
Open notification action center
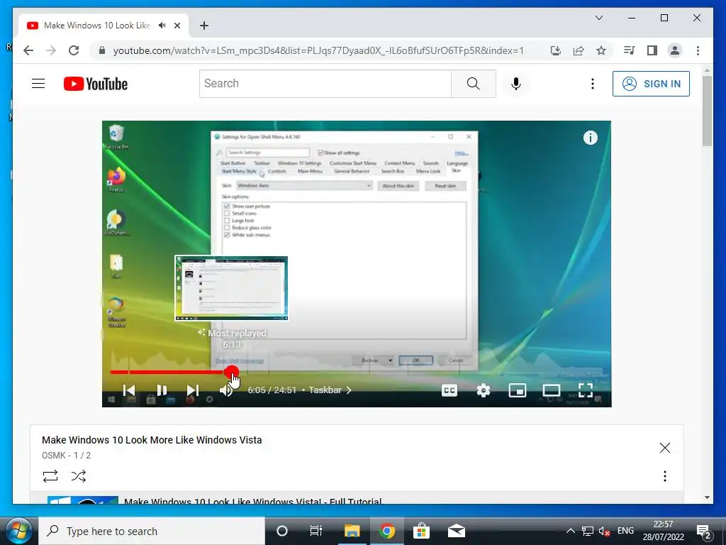click(704, 532)
